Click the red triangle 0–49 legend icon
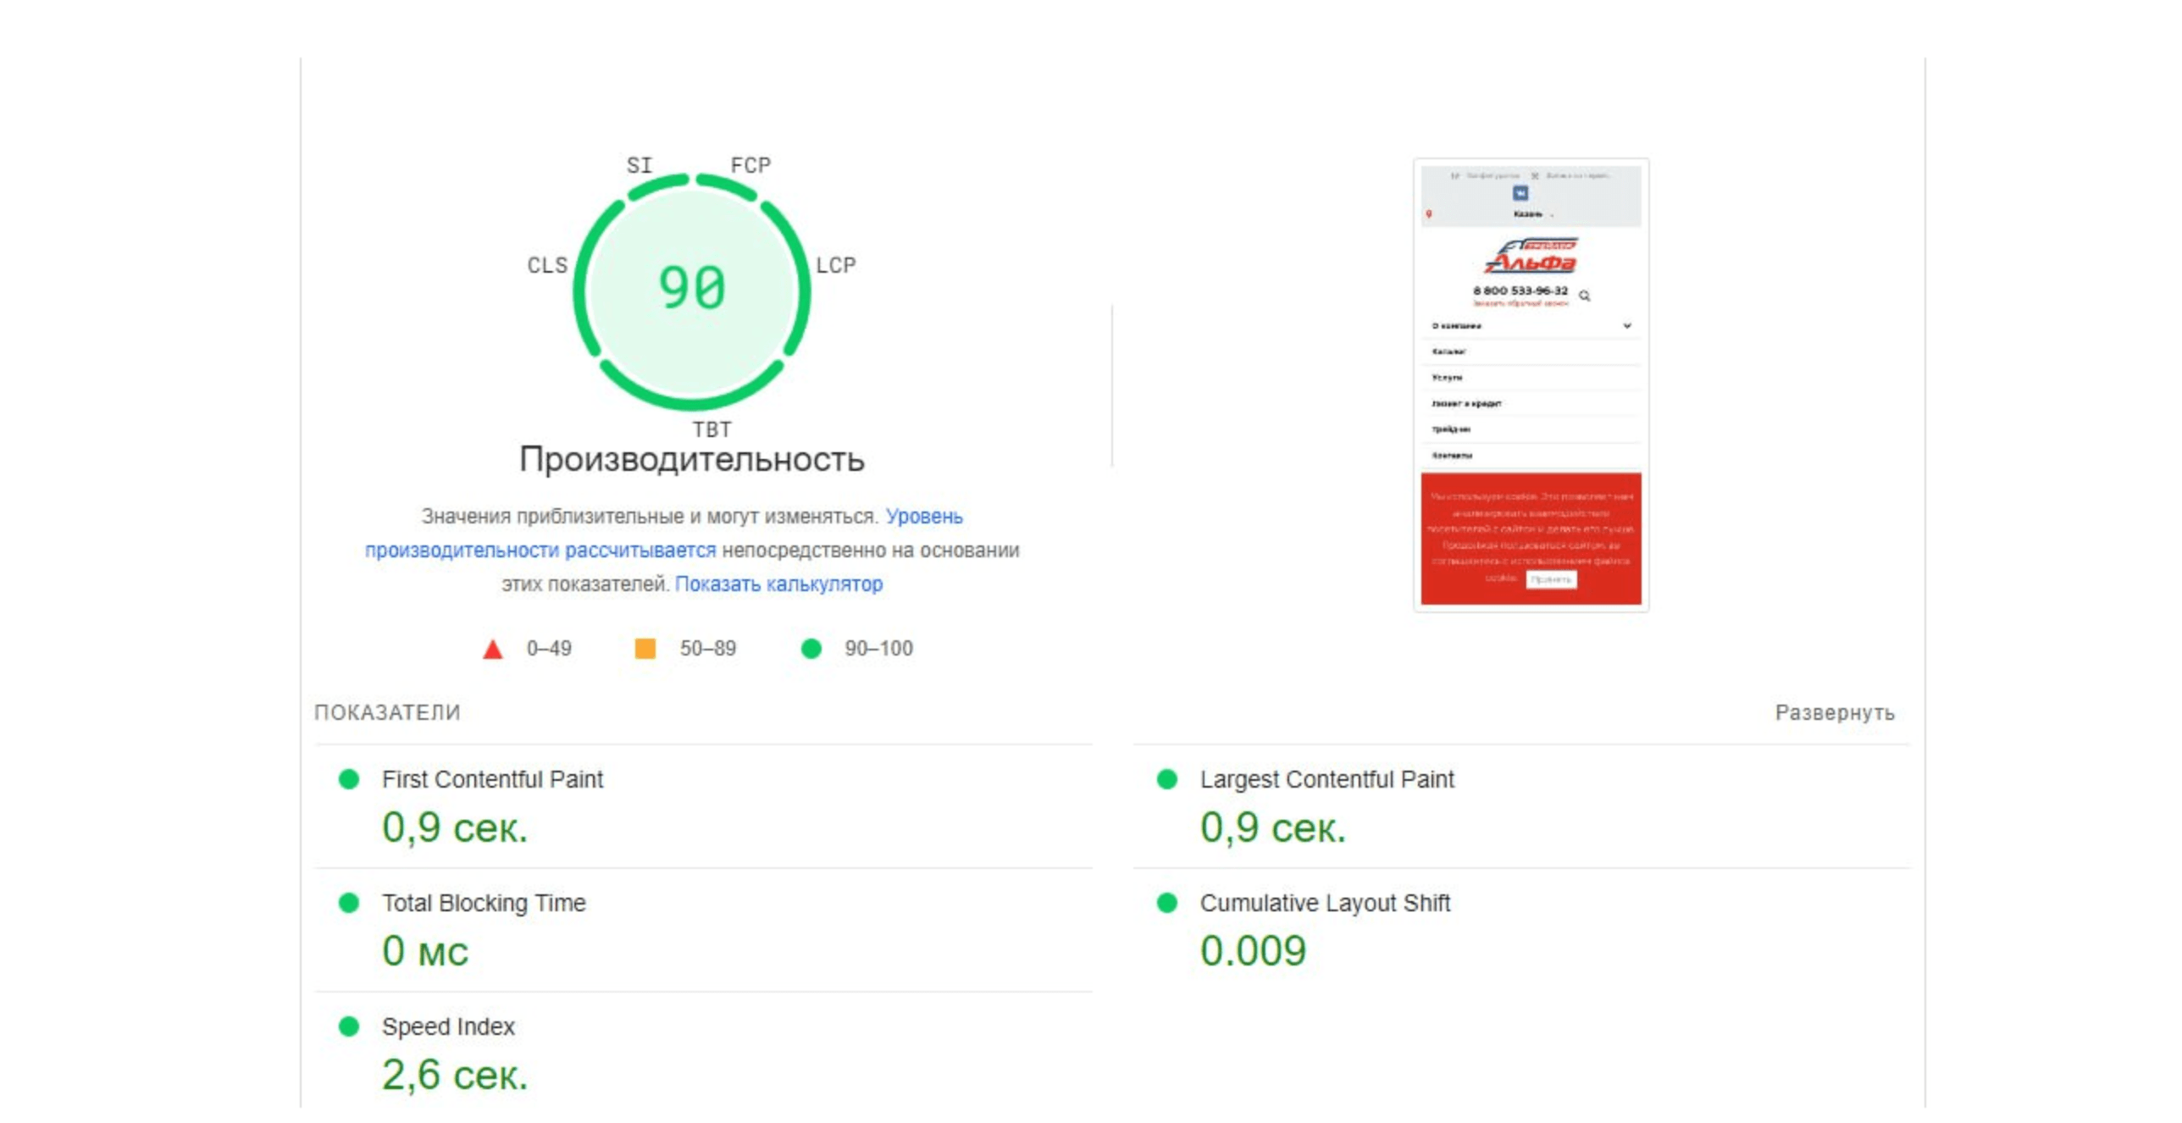This screenshot has width=2182, height=1123. (x=492, y=649)
